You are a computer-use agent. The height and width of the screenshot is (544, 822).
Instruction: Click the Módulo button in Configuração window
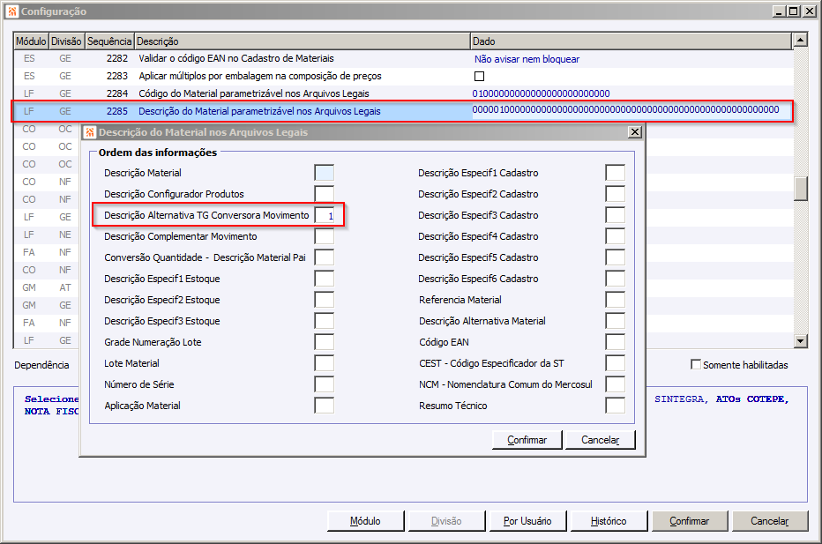(x=365, y=521)
